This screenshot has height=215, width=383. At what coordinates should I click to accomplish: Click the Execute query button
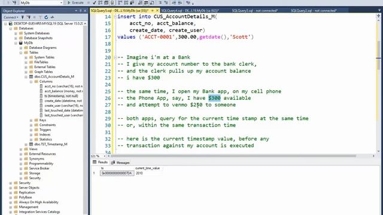[75, 2]
